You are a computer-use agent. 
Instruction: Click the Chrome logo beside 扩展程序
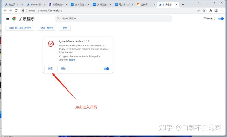(x=14, y=18)
